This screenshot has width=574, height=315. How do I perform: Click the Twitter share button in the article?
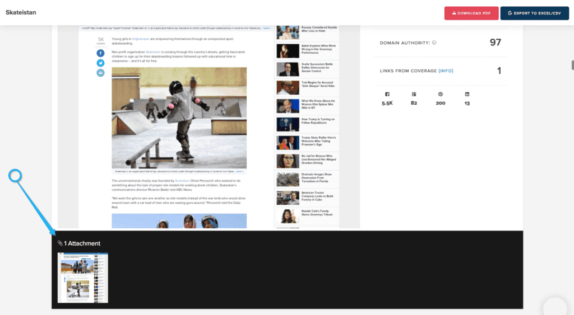tap(100, 63)
